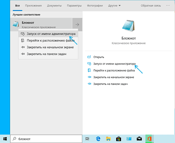Screen dimensions: 175x143
Task: Click pin icon beside context menu начальном экране
Action: click(x=23, y=47)
